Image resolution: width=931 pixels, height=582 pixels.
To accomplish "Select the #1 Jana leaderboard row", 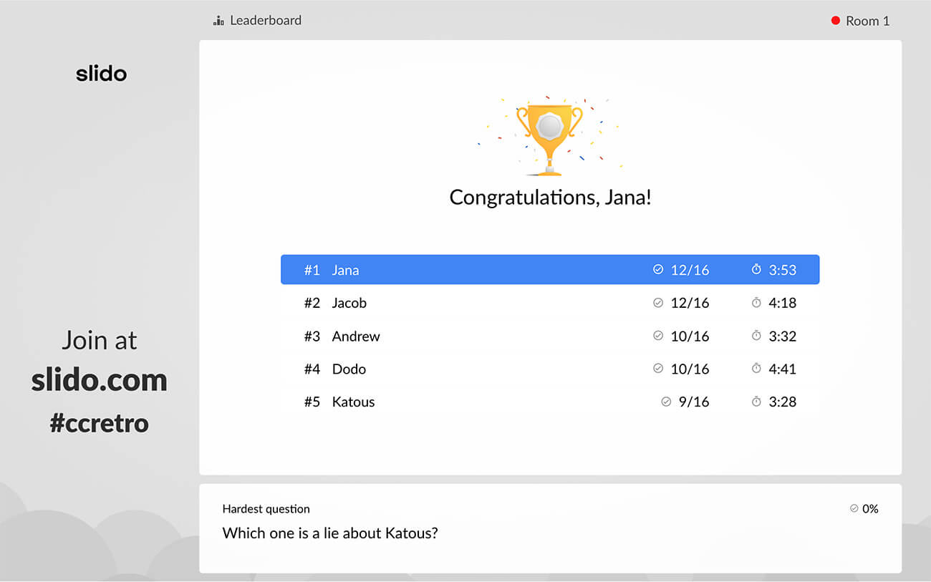I will tap(549, 270).
